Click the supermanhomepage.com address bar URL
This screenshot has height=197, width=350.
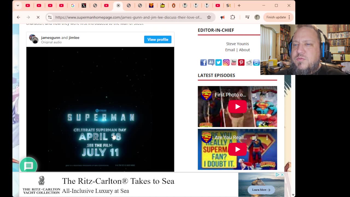[x=129, y=17]
